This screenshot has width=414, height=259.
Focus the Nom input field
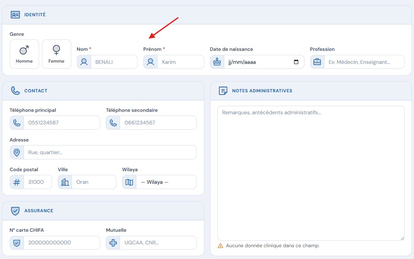click(114, 62)
